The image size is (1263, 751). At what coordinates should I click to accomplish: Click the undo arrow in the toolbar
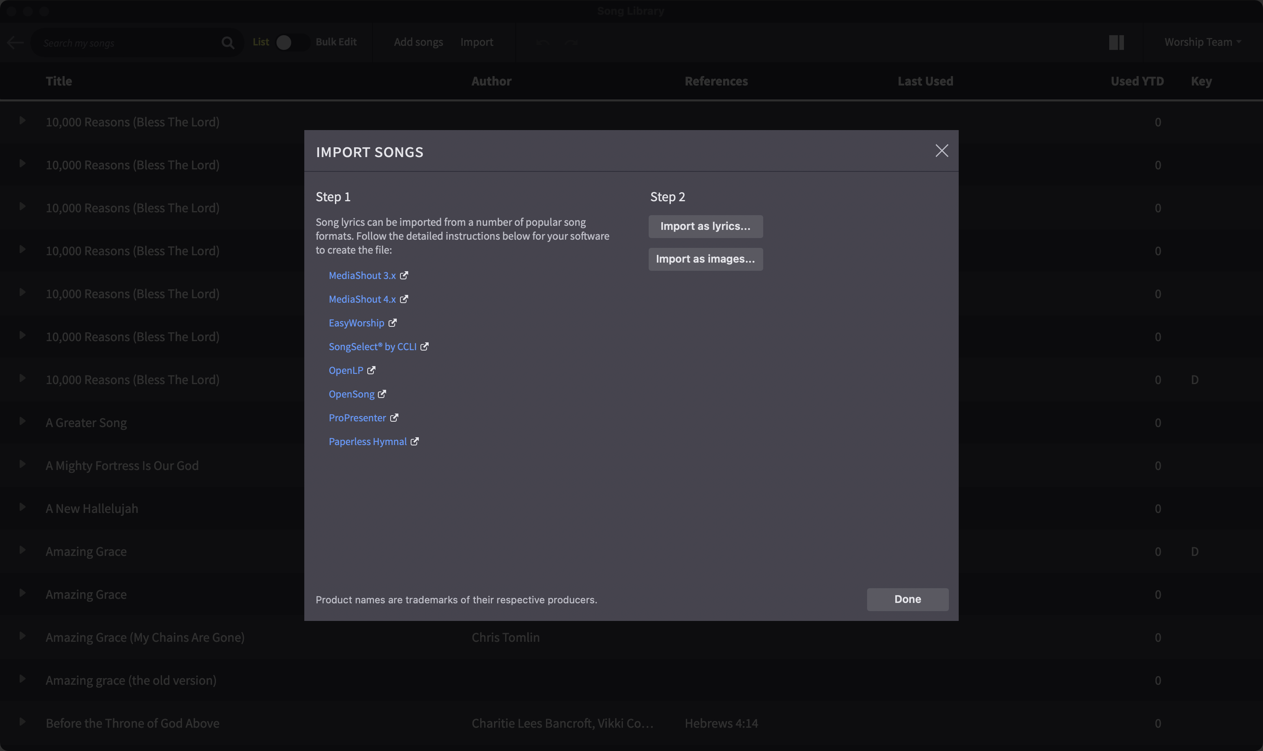pyautogui.click(x=543, y=43)
